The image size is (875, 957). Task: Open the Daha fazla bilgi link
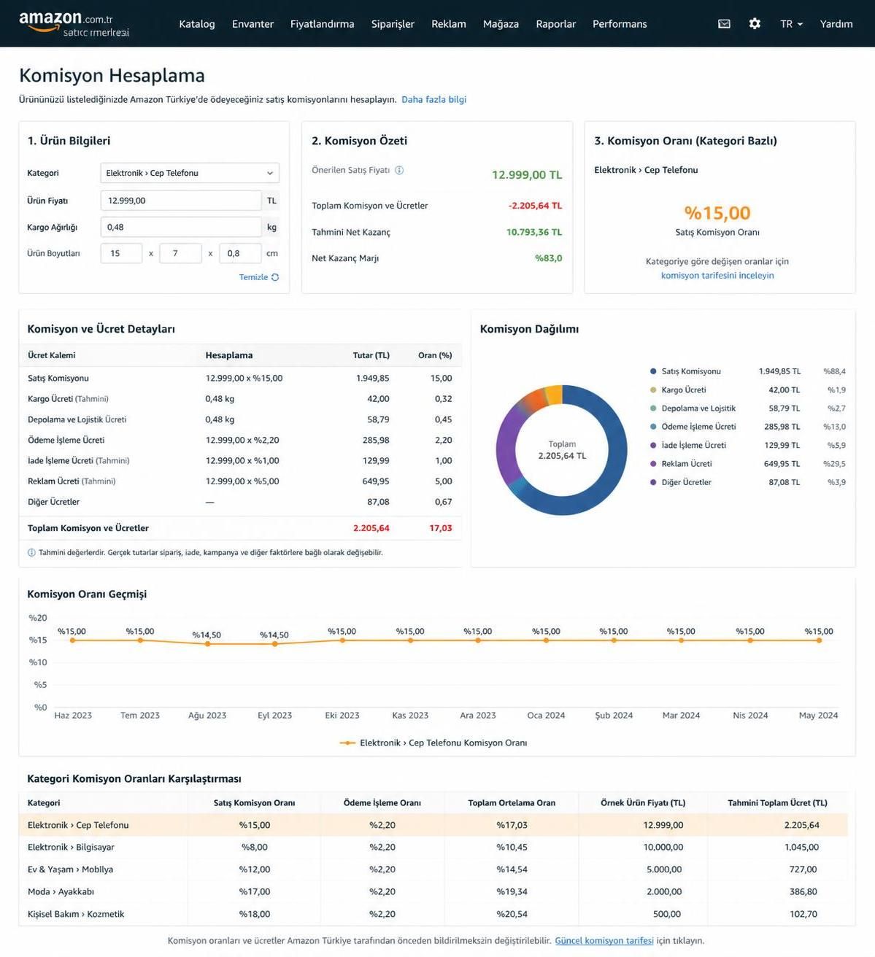pyautogui.click(x=433, y=100)
